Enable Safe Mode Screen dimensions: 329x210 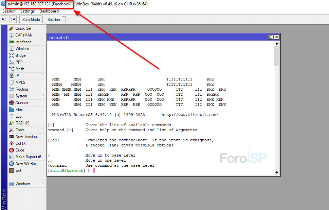pyautogui.click(x=31, y=19)
